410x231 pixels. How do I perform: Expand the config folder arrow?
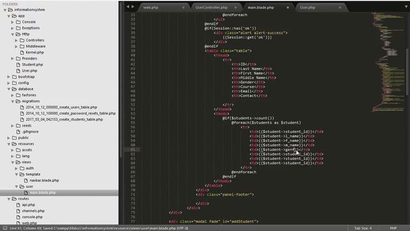click(8, 83)
